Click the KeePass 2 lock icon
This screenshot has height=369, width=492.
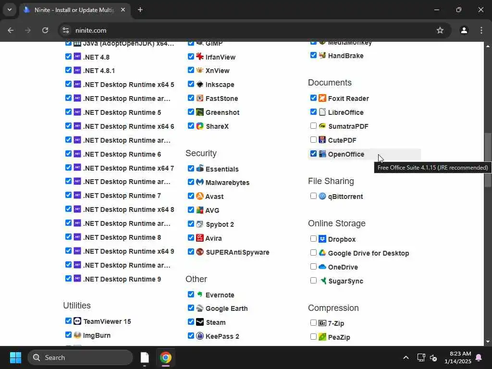199,336
